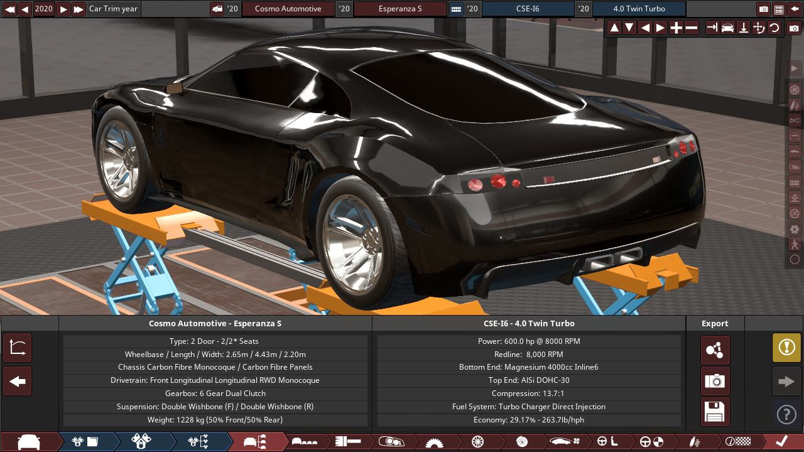Select the car trim selection tab
The image size is (804, 452).
256,441
